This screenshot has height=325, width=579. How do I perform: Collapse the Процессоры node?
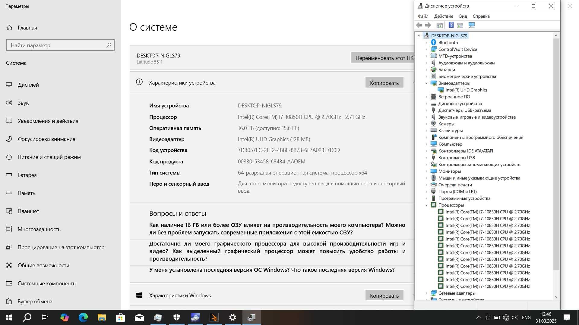[426, 205]
